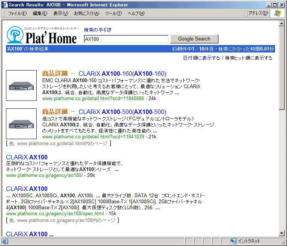The height and width of the screenshot is (246, 287).
Task: Click the Internet Explorer title bar icon
Action: [x=5, y=5]
